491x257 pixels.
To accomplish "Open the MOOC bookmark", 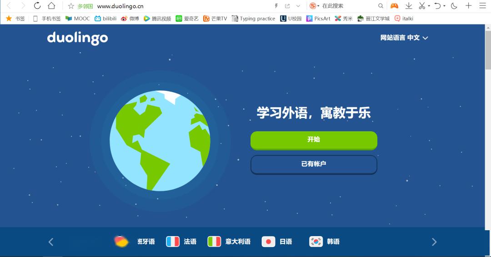I will (x=77, y=19).
